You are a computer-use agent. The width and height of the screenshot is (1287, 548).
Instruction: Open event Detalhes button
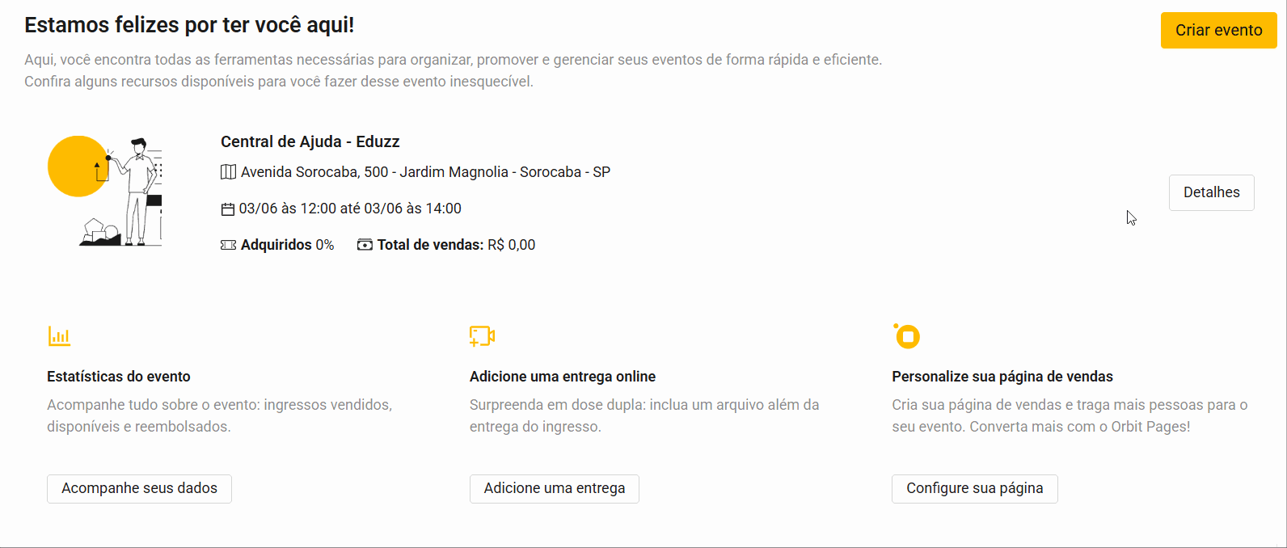[x=1211, y=192]
